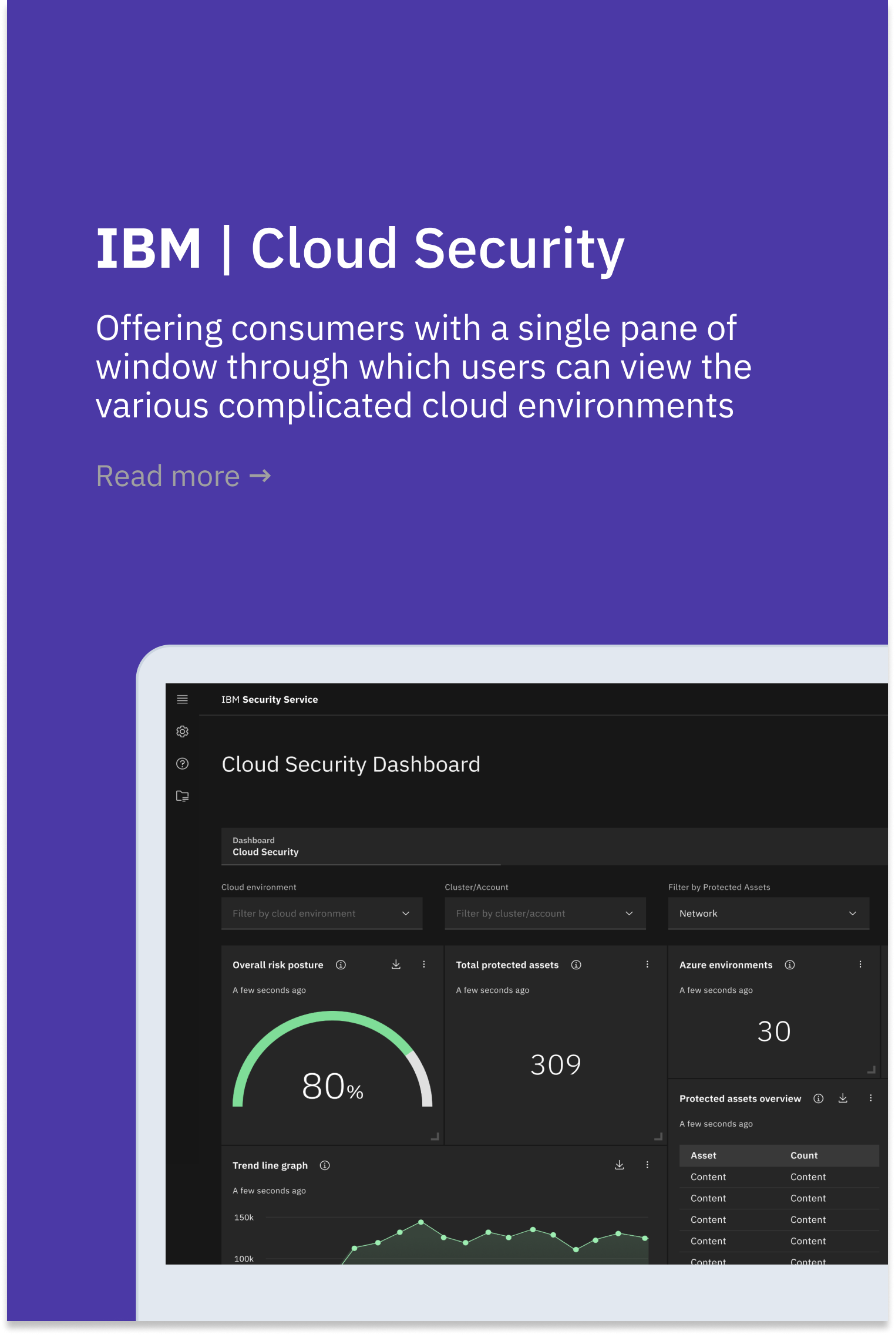Viewport: 895px width, 1335px height.
Task: Click the 100k axis label on trend graph
Action: pyautogui.click(x=244, y=1259)
